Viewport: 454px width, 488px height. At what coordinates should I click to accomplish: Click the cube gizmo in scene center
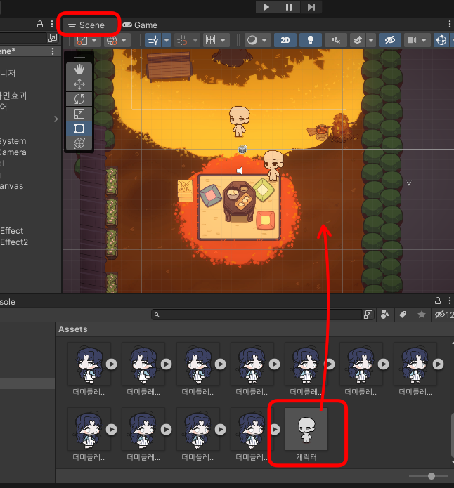[x=242, y=150]
